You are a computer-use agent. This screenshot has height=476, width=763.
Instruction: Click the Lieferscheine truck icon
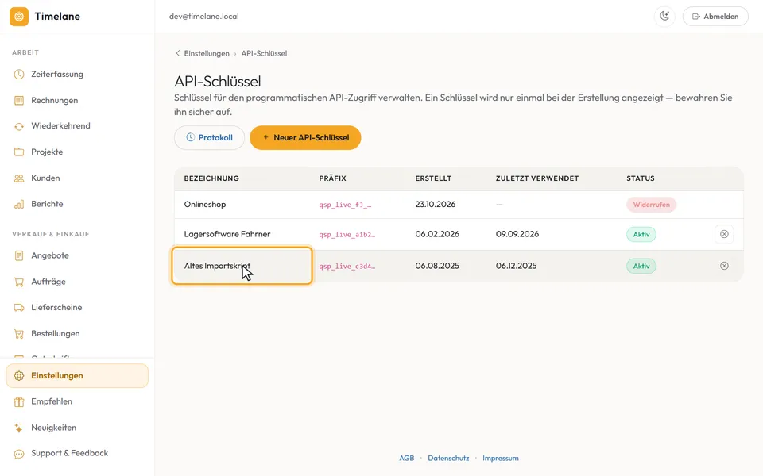[x=19, y=308]
